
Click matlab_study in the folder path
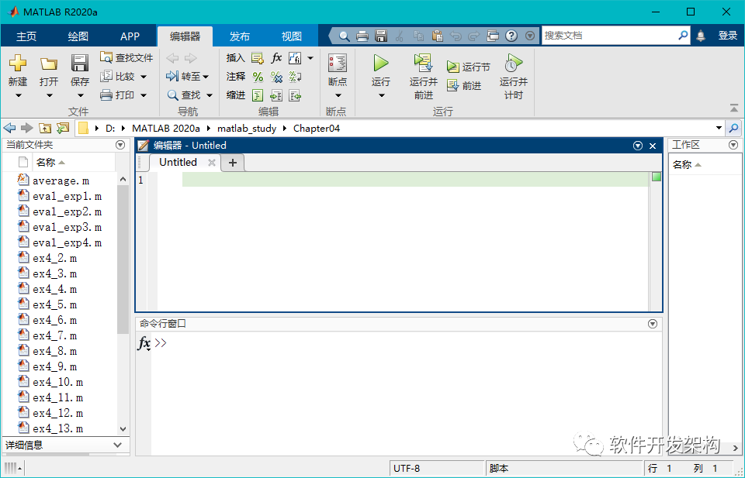tap(247, 129)
